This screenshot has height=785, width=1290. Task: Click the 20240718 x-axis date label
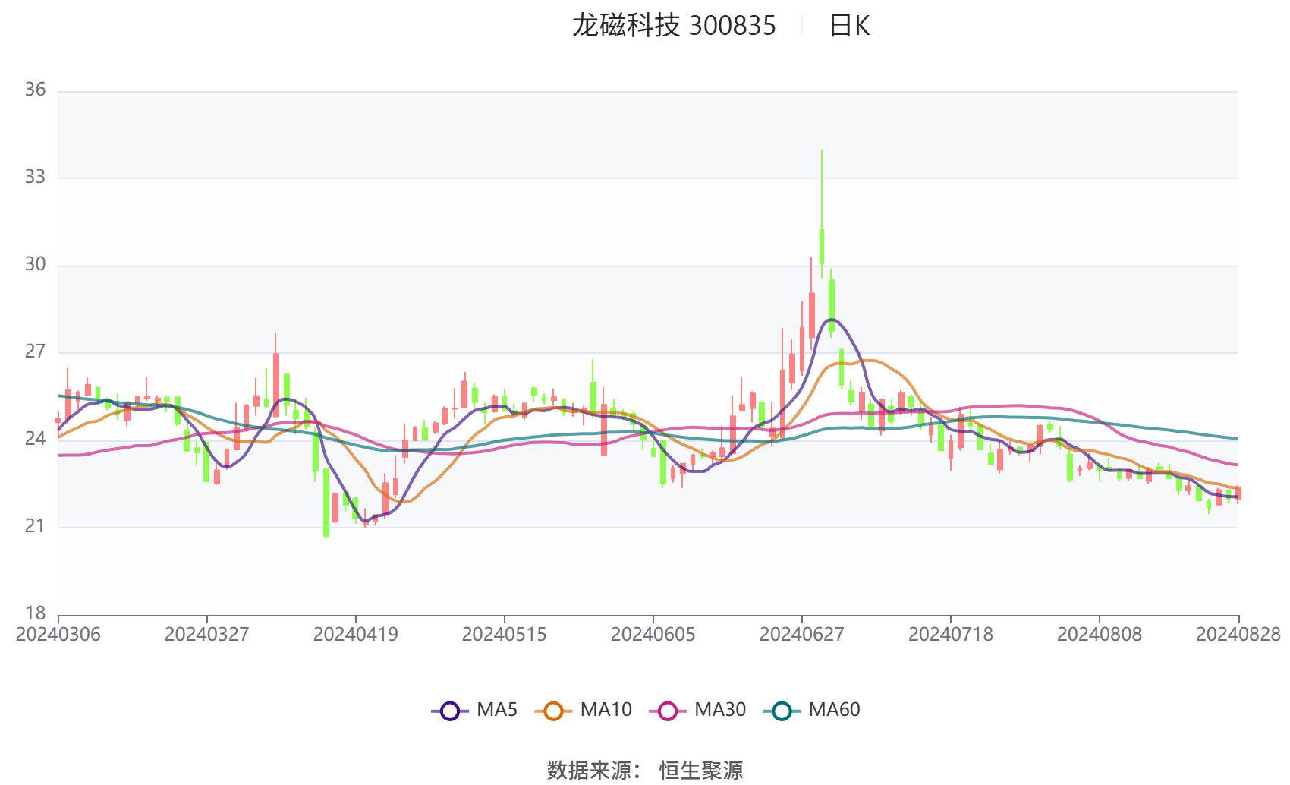pos(951,635)
